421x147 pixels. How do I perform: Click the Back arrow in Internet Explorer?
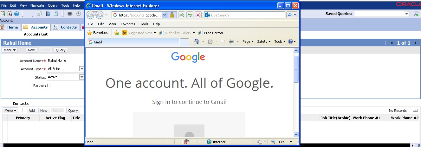pyautogui.click(x=91, y=15)
